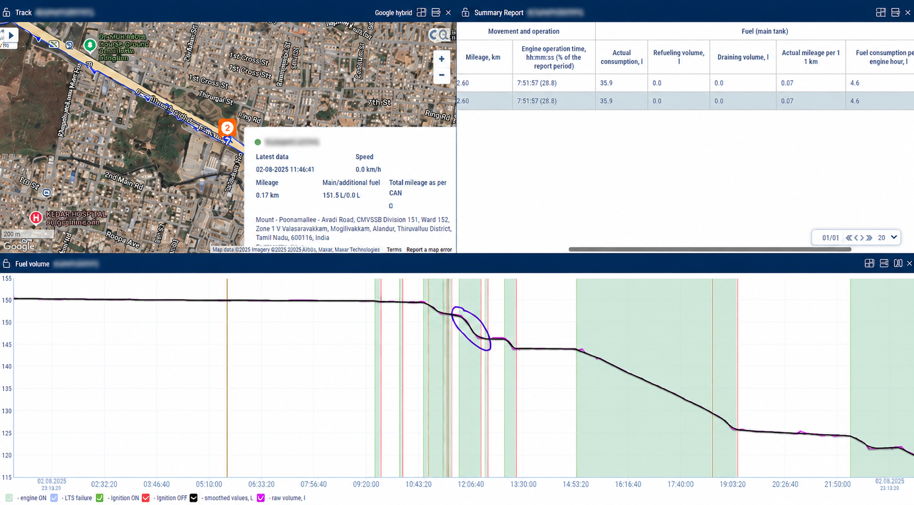914x505 pixels.
Task: Open the rows-per-page dropdown showing 20
Action: 887,237
